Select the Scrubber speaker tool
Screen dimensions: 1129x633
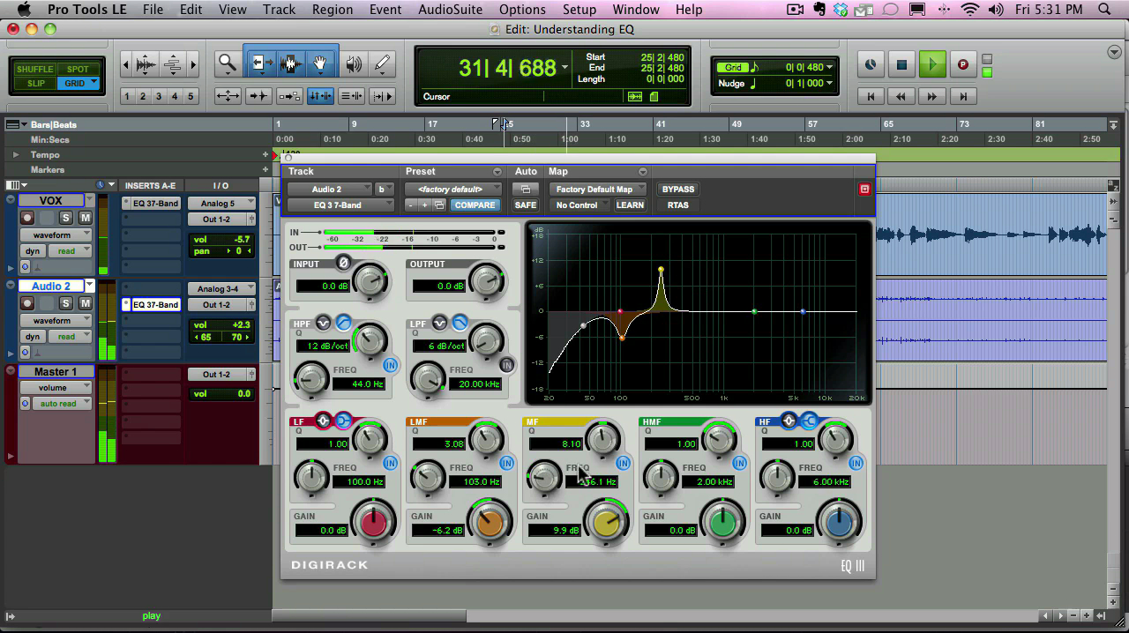pos(354,63)
